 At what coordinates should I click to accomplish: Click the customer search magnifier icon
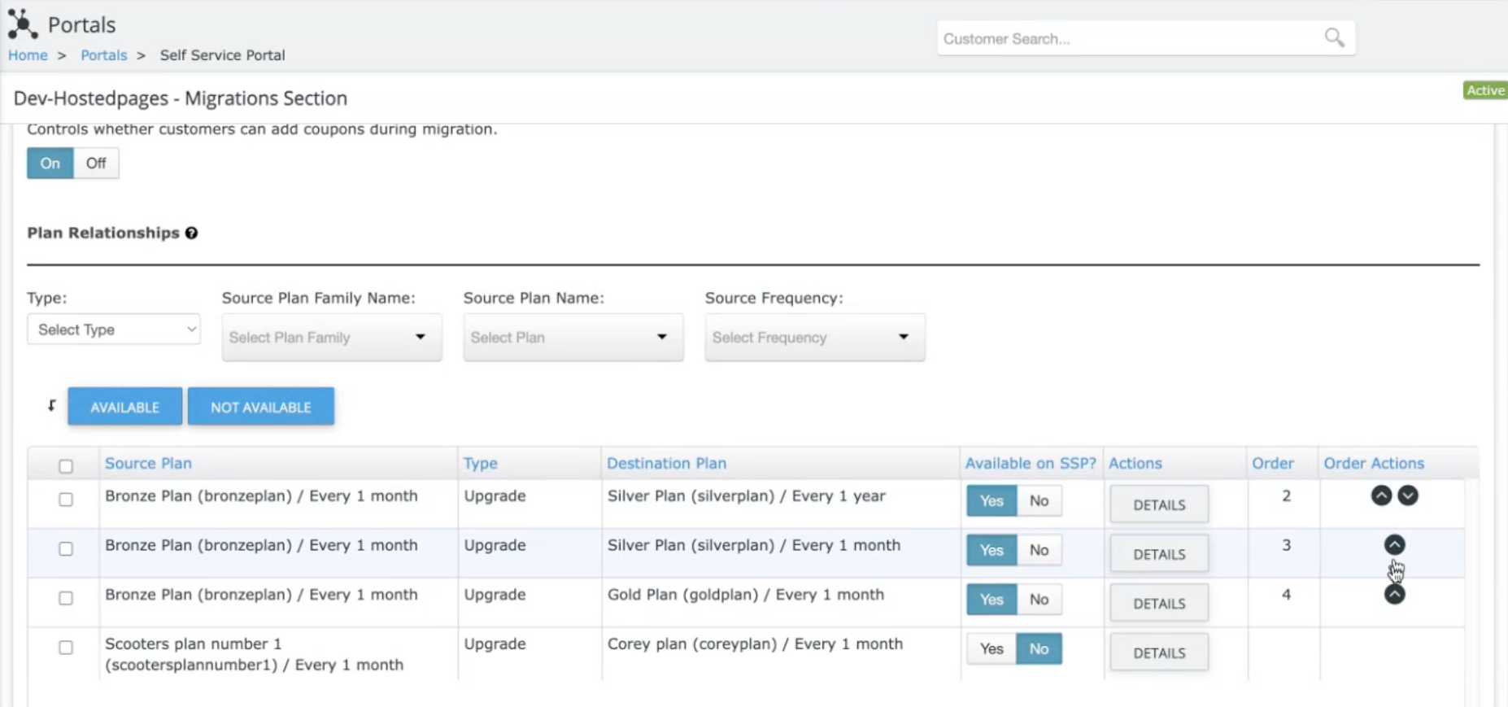point(1334,37)
